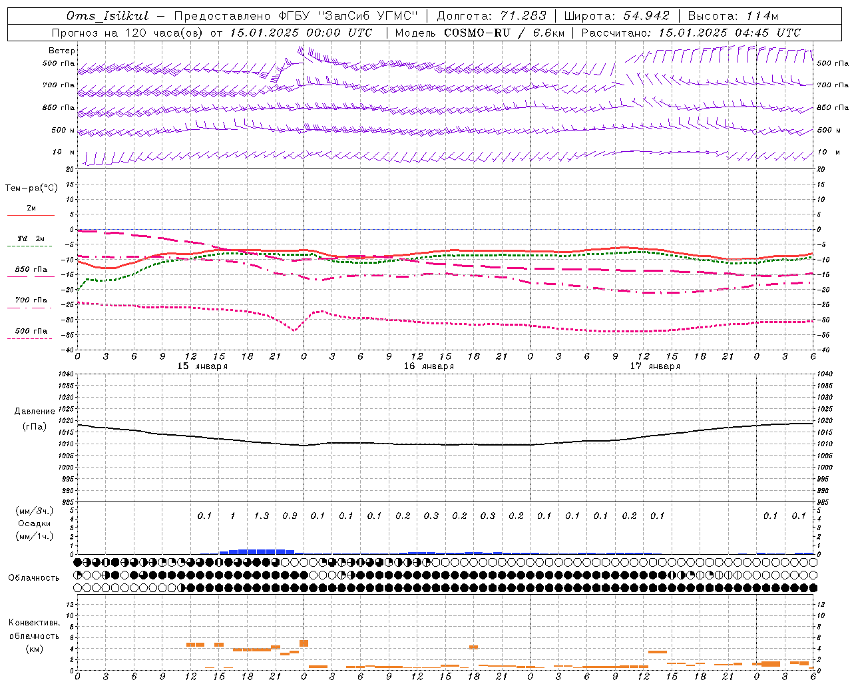
Task: Click the (мм/1ч.) precipitation unit label
Action: (35, 536)
